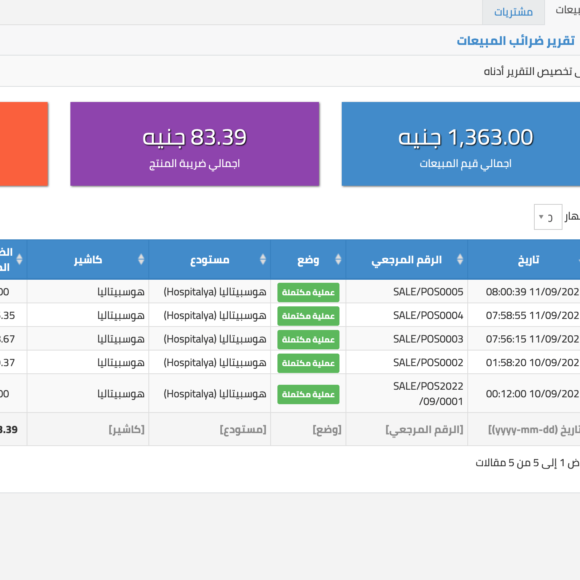Open the entries-per-page dropdown near إظهار
The height and width of the screenshot is (580, 580).
click(x=548, y=217)
